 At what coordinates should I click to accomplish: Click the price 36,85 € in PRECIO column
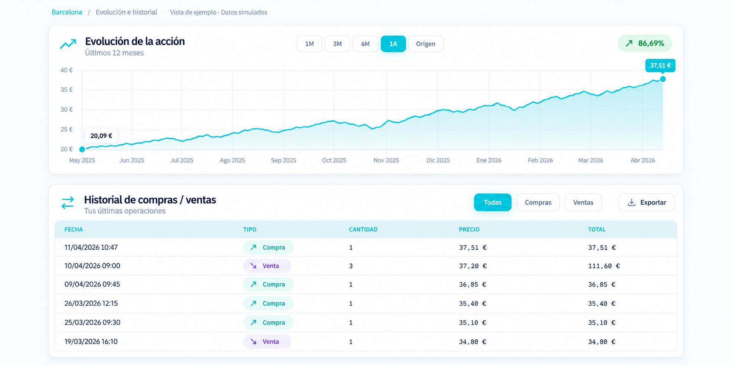point(473,284)
